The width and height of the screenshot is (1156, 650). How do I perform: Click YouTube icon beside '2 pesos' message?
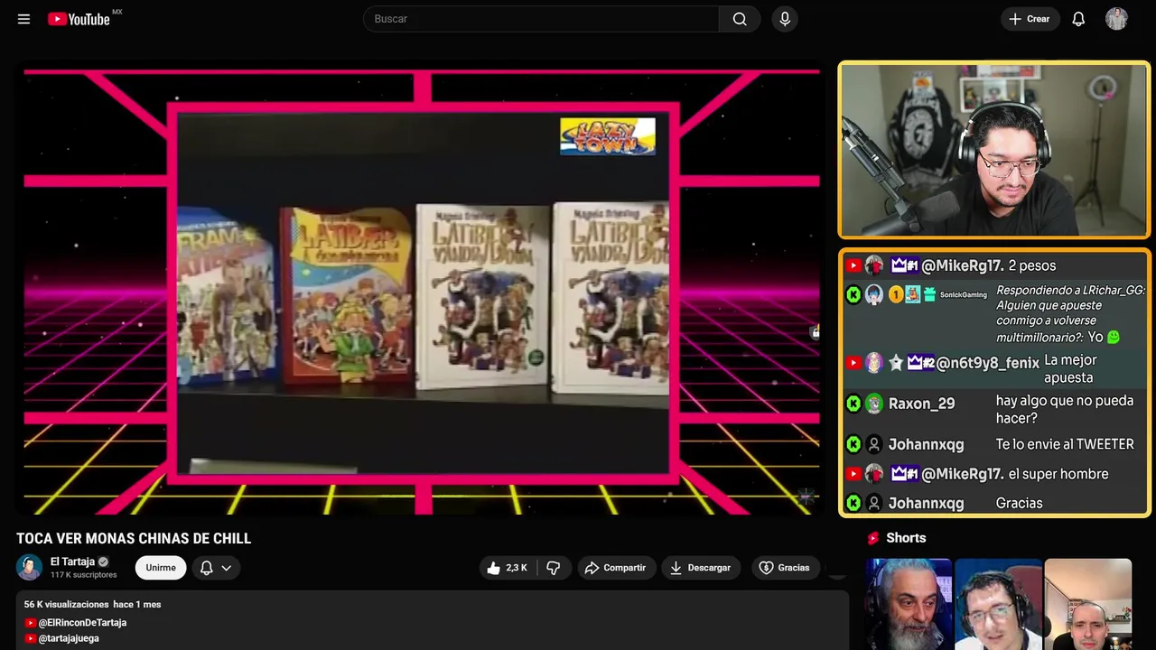853,265
